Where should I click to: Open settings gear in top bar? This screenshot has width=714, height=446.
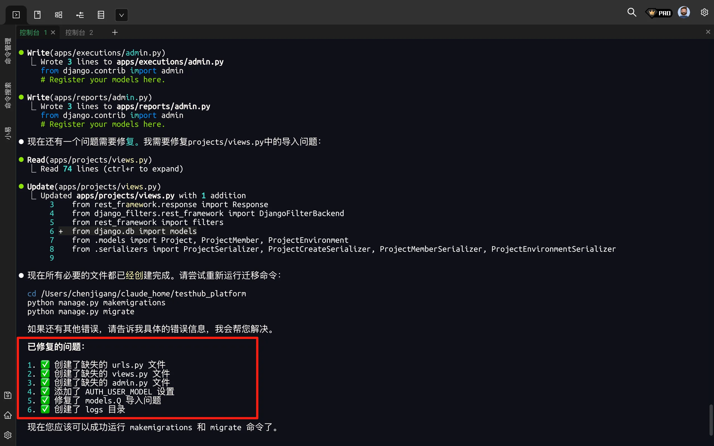coord(704,12)
